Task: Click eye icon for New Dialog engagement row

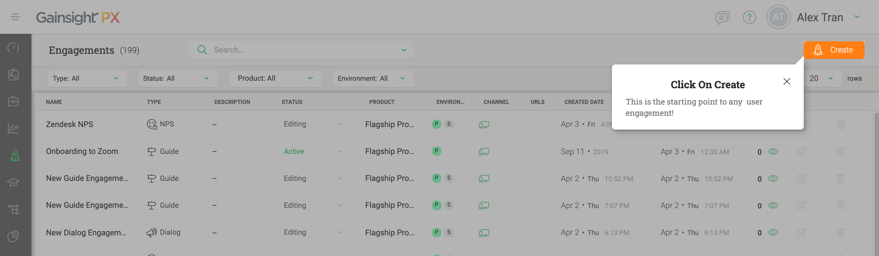Action: click(773, 233)
